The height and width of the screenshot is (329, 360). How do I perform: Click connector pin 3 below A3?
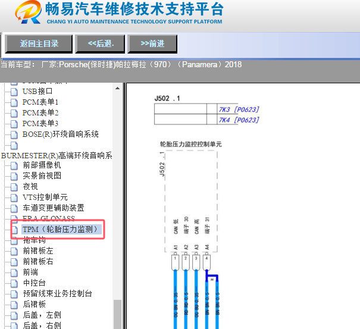click(196, 262)
